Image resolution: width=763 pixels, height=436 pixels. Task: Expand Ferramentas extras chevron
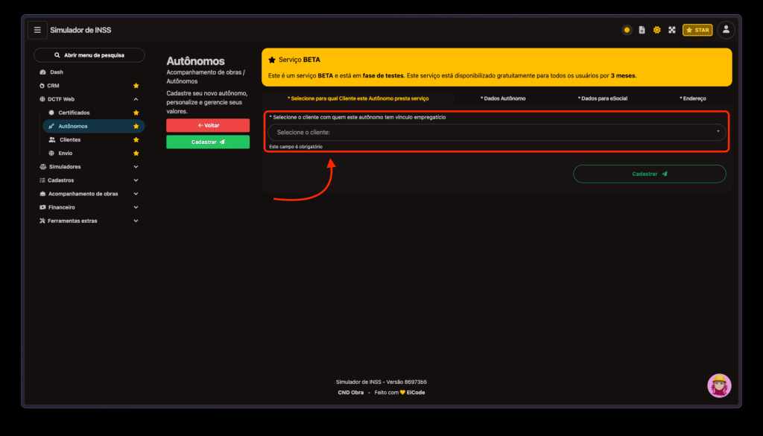pyautogui.click(x=136, y=221)
